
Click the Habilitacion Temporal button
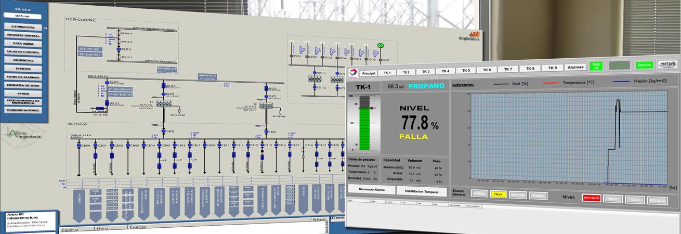[422, 191]
